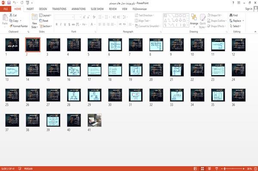Toggle Underline formatting
Viewport: 258px width, 171px height.
pos(65,24)
